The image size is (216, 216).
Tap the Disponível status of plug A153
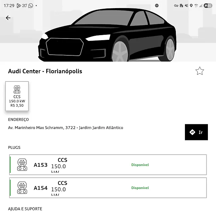tap(140, 165)
